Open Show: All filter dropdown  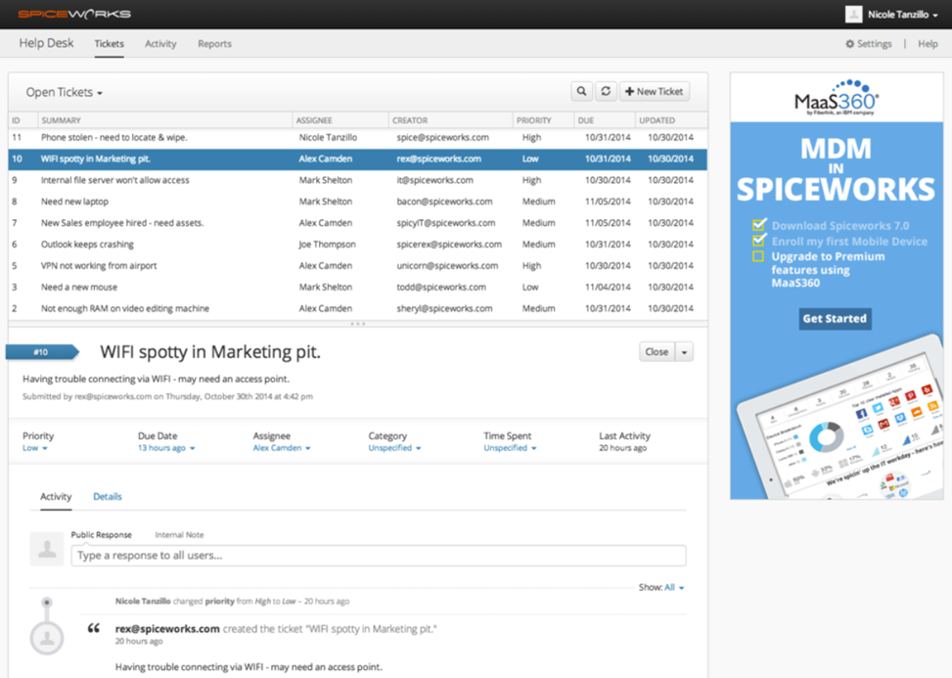(x=674, y=588)
